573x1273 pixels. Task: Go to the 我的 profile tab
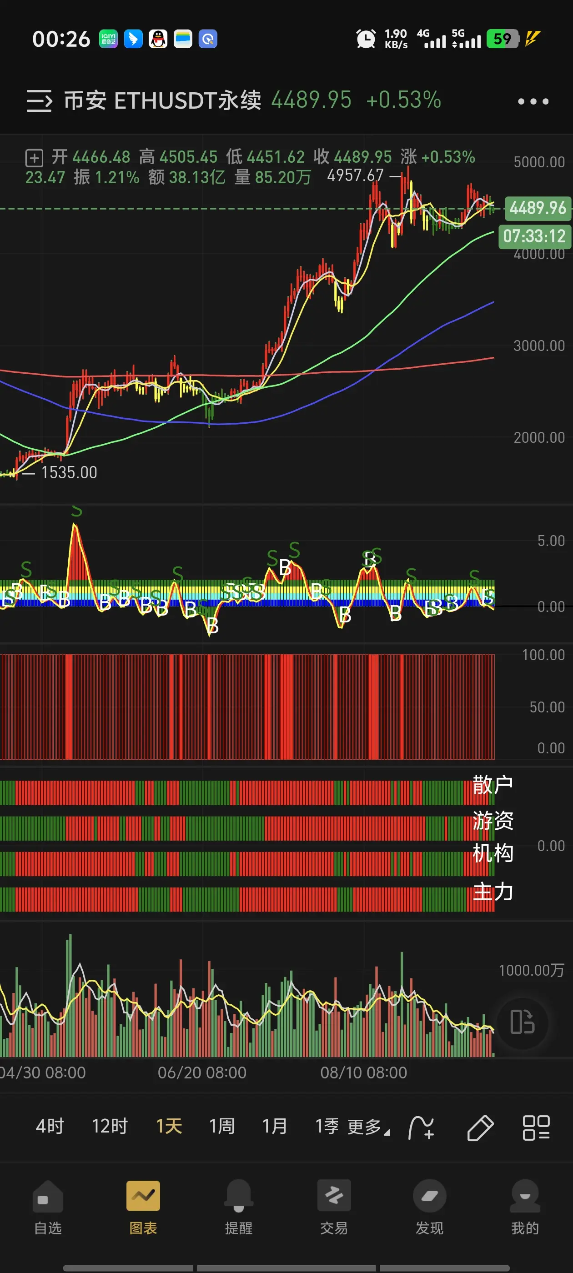525,1207
